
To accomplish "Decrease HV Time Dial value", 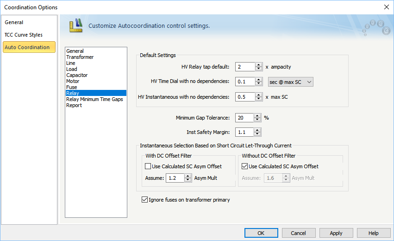I will (x=258, y=84).
